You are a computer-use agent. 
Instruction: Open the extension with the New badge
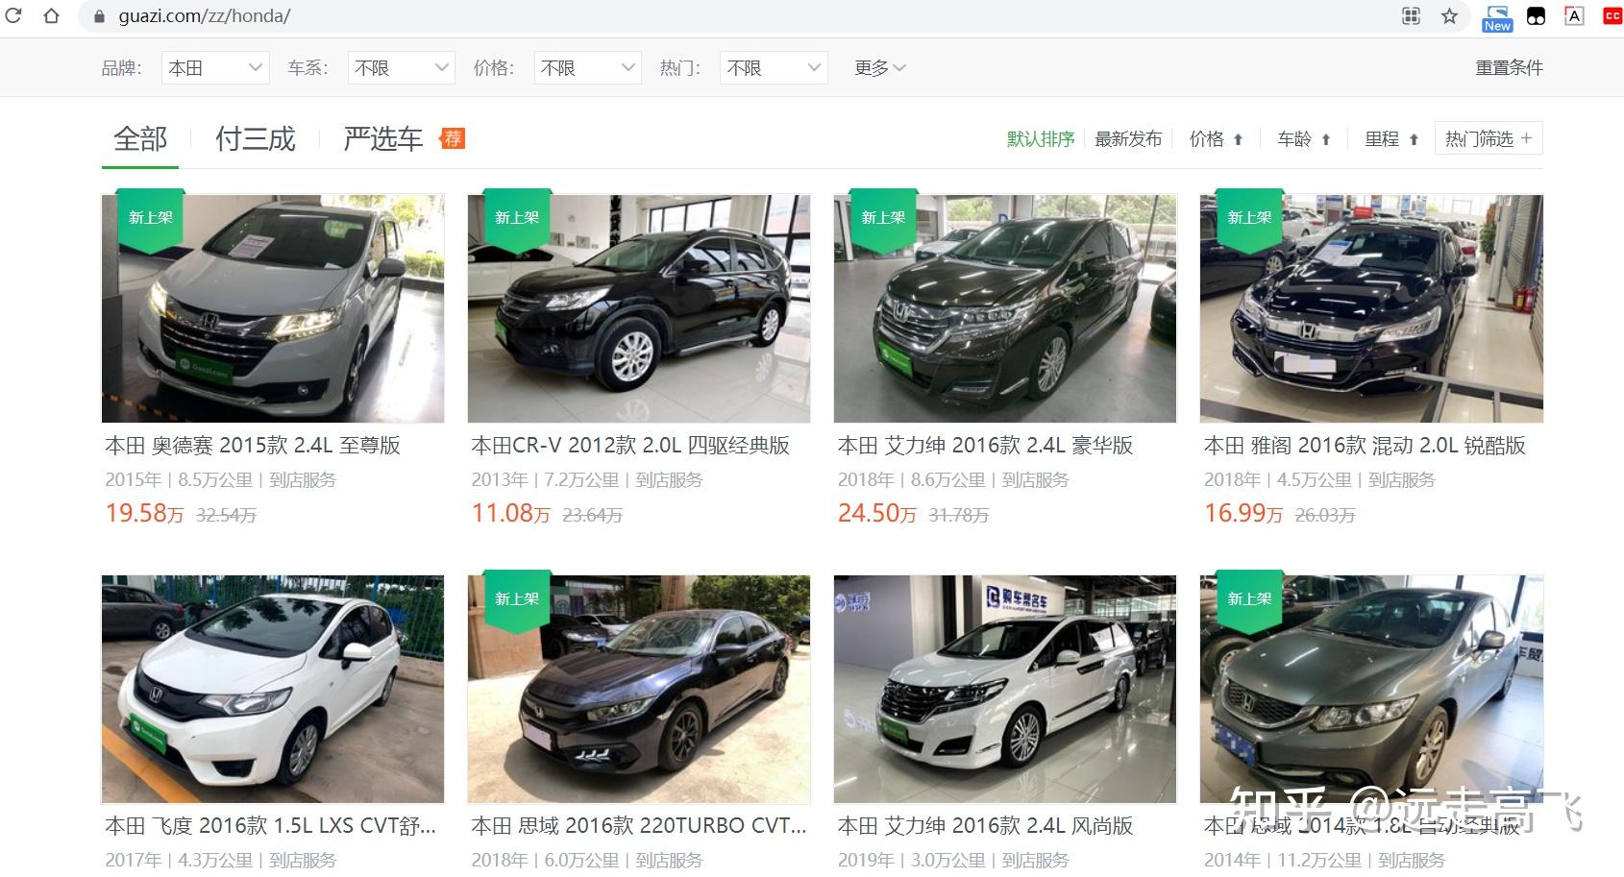(x=1496, y=17)
